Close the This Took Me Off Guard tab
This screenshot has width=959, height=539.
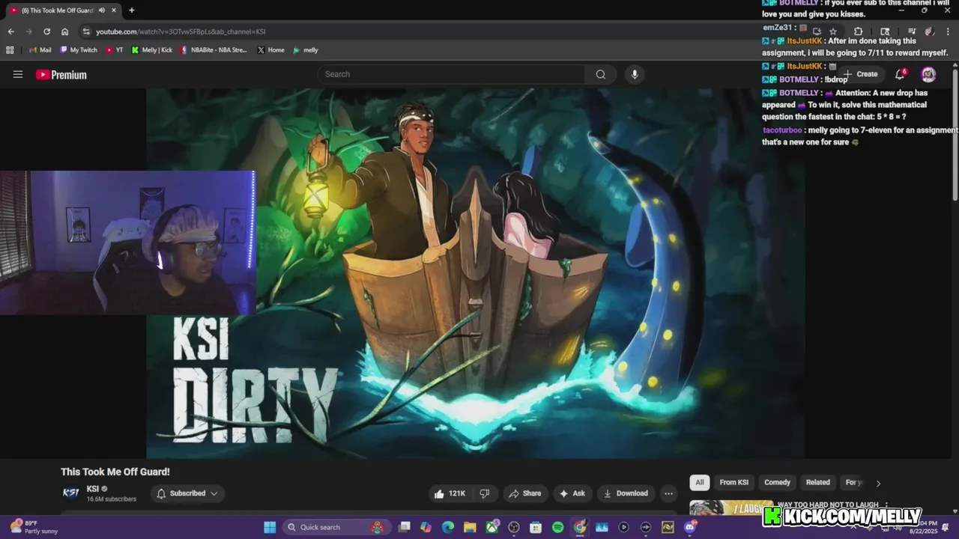click(x=114, y=10)
